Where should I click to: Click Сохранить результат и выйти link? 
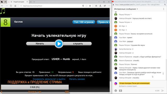[x=49, y=79]
